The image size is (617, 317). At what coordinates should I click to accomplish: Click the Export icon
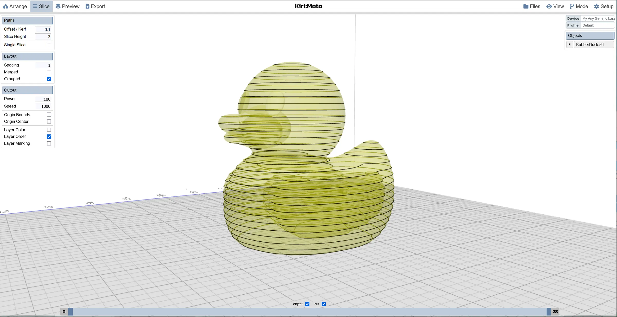[87, 6]
